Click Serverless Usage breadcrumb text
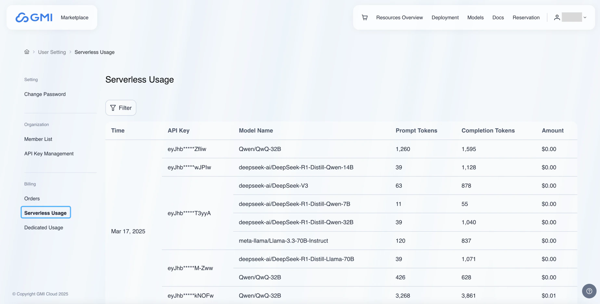This screenshot has height=304, width=600. 95,52
